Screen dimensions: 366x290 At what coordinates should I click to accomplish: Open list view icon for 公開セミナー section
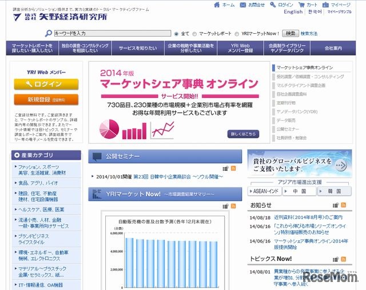(225, 168)
